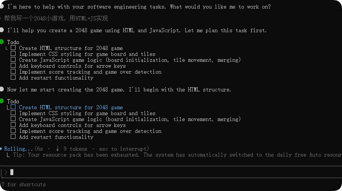Click the ">" prompt chevron in the input box
This screenshot has width=342, height=191.
tap(6, 172)
